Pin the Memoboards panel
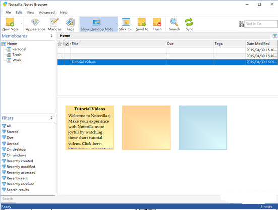This screenshot has width=278, height=210. coord(51,36)
